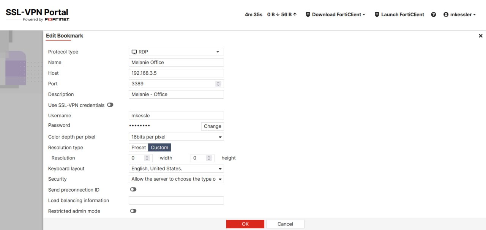The height and width of the screenshot is (230, 486).
Task: Click the Name field with Melanie Office
Action: 176,62
